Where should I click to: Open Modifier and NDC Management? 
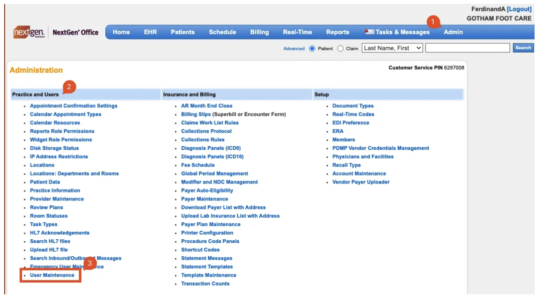[220, 182]
